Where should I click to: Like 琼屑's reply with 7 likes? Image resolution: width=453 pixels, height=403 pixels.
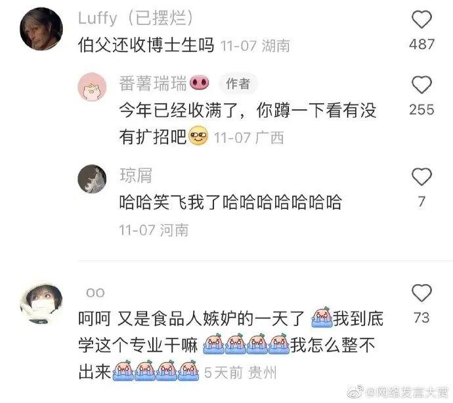421,176
